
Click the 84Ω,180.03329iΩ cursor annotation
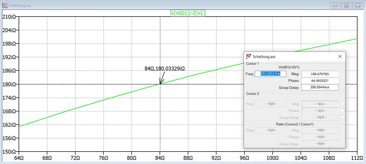coord(165,69)
